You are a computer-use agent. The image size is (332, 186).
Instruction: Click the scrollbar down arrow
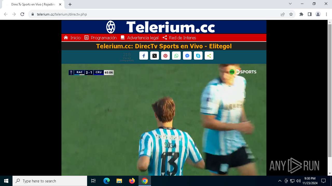click(x=330, y=173)
